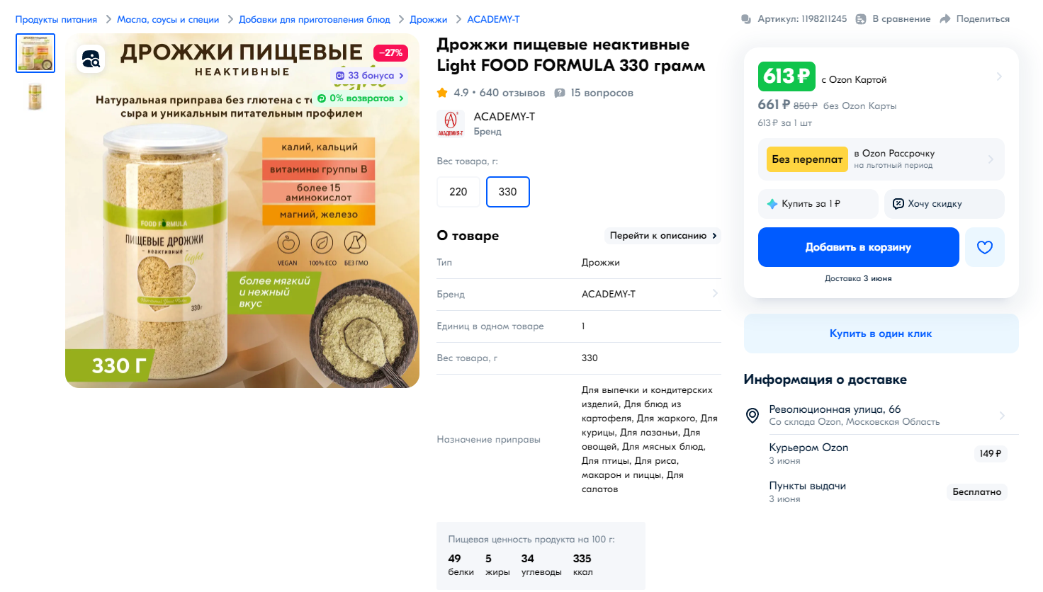
Task: Click the location pin icon in delivery info
Action: pos(752,415)
